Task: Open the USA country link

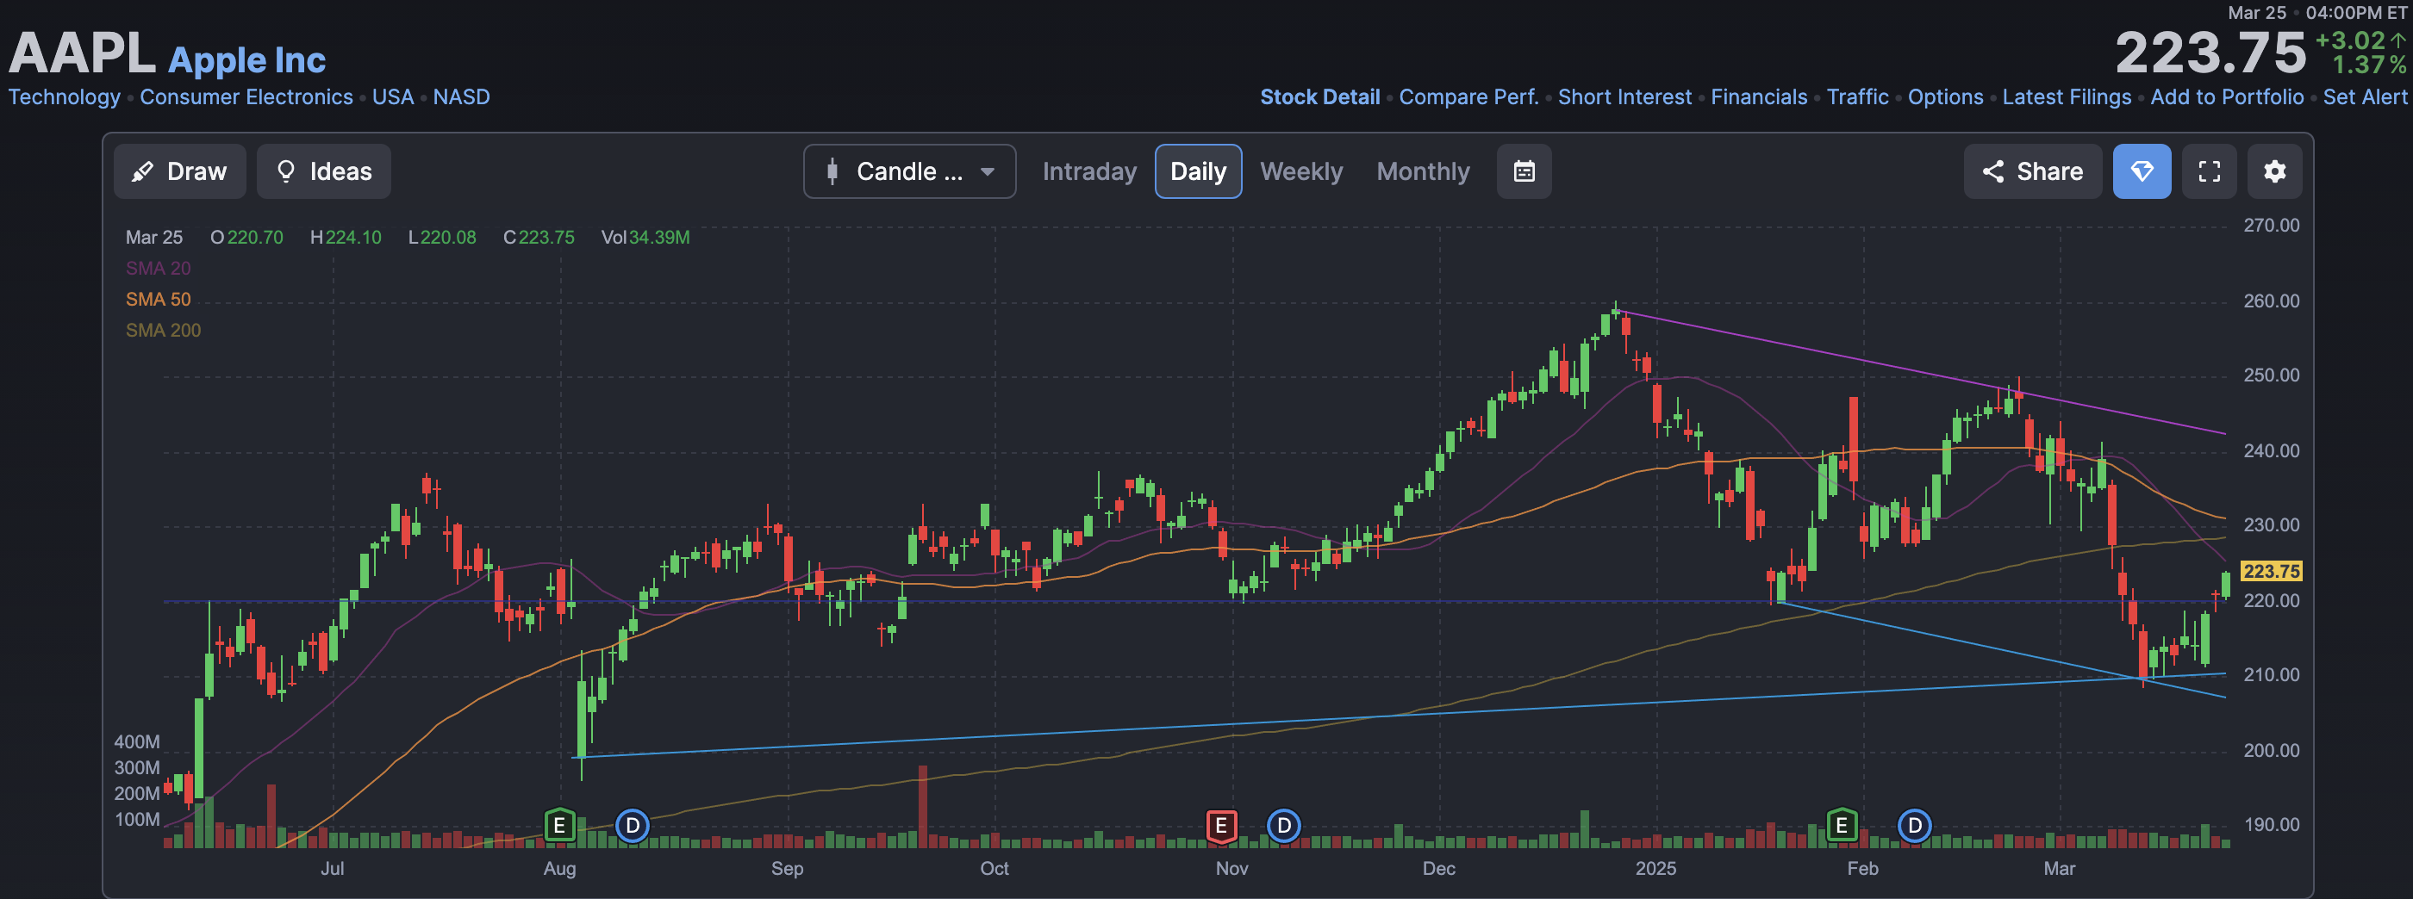Action: [x=392, y=96]
